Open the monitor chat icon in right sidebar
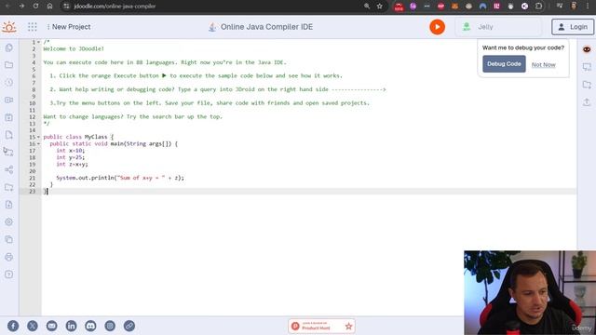Screen dimensions: 596x335 point(587,67)
